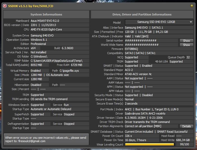197x150 pixels.
Task: Click the firesoulcd@gmail.com report address
Action: (32, 141)
